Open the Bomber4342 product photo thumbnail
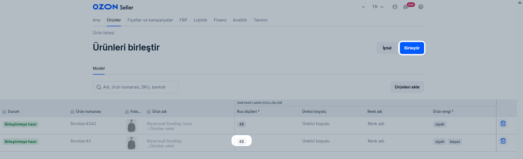Viewport: 523px width, 159px height. (132, 126)
